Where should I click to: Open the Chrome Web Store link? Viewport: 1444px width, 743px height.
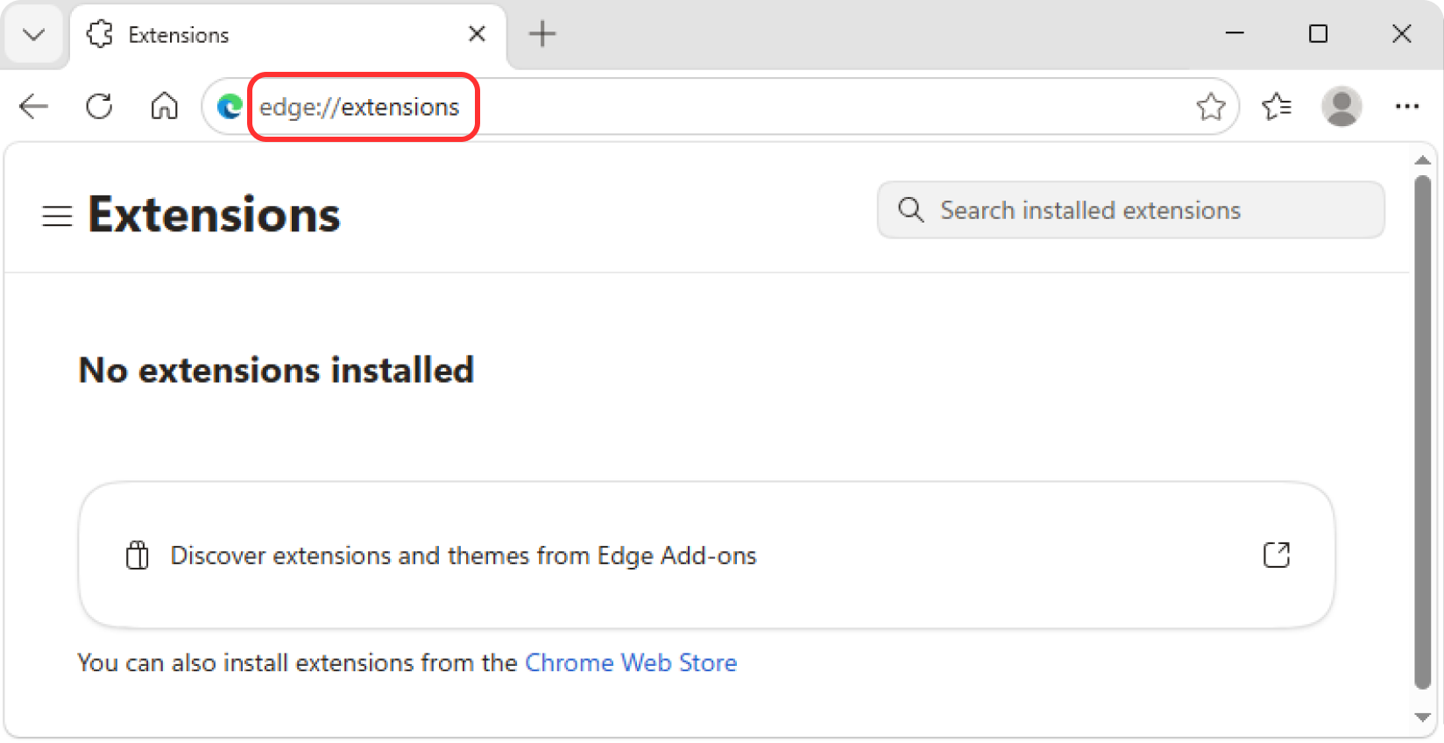click(631, 662)
